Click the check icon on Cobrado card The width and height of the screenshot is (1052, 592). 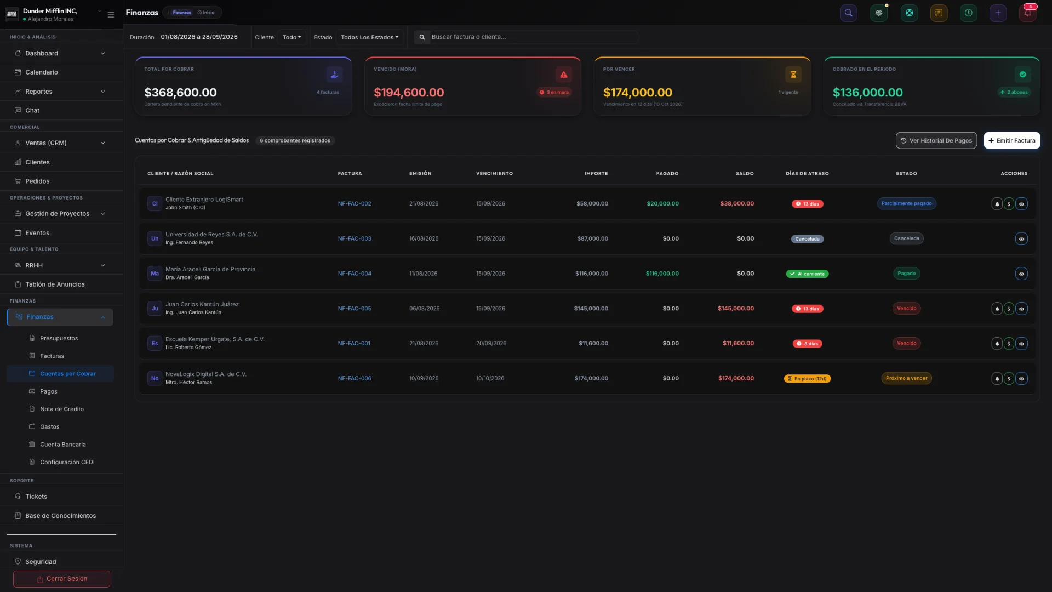(x=1022, y=75)
